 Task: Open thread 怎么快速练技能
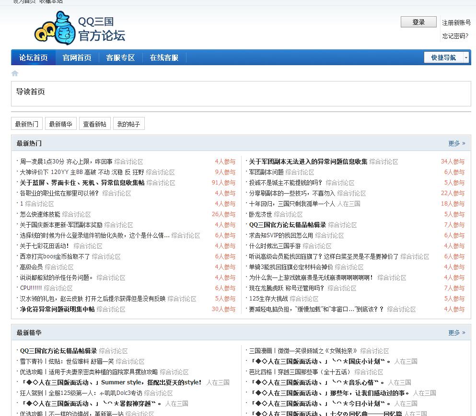pos(40,214)
